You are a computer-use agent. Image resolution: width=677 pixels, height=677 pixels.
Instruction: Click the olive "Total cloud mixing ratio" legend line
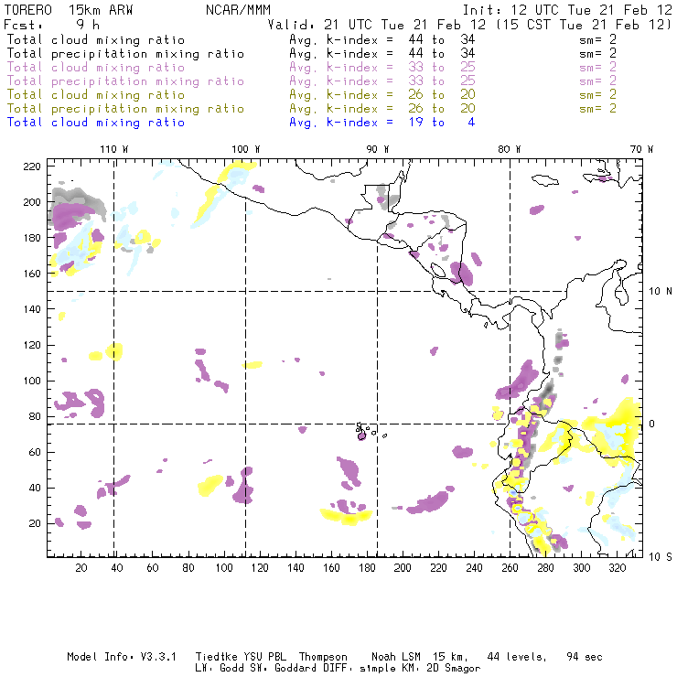[96, 94]
